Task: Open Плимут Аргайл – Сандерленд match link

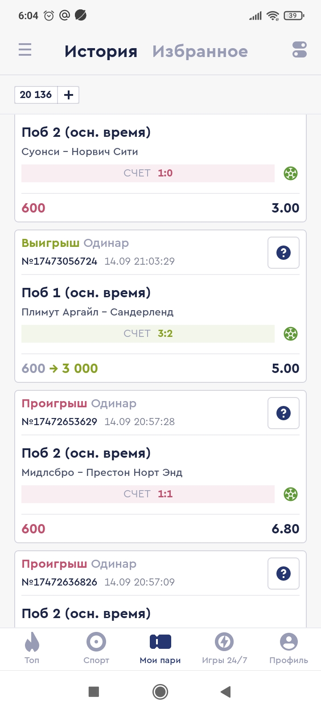Action: coord(98,312)
